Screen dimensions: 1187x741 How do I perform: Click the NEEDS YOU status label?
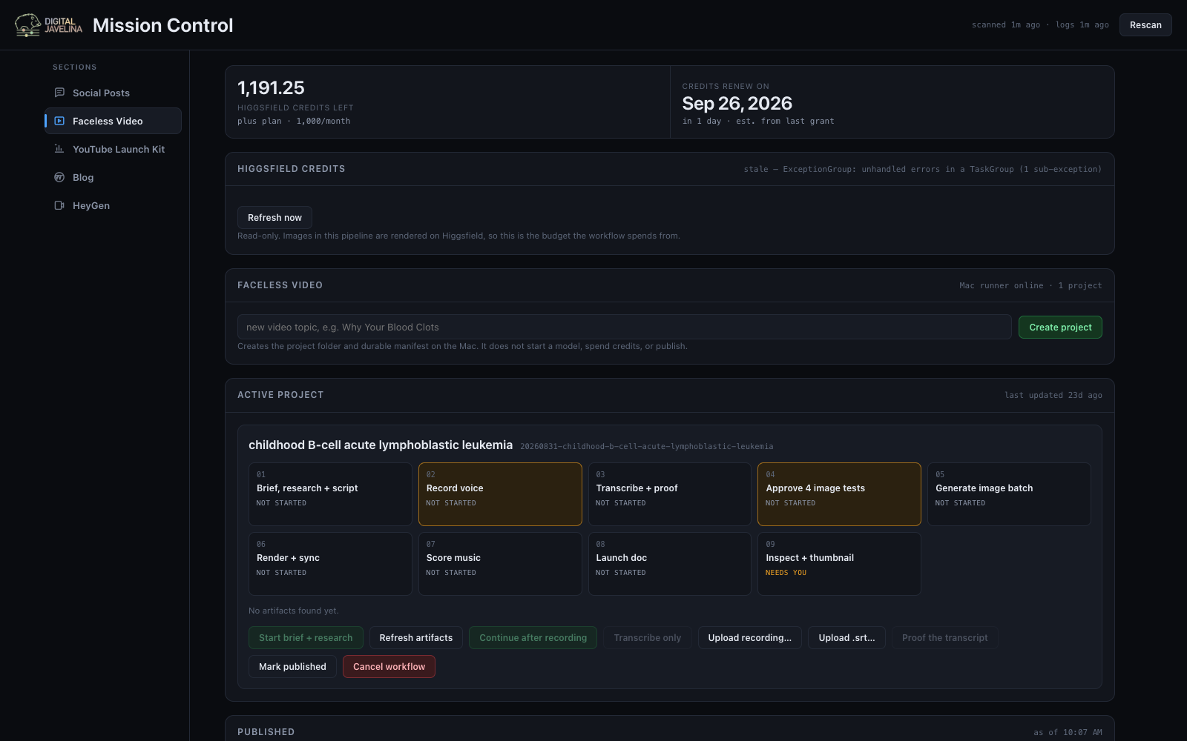point(786,573)
